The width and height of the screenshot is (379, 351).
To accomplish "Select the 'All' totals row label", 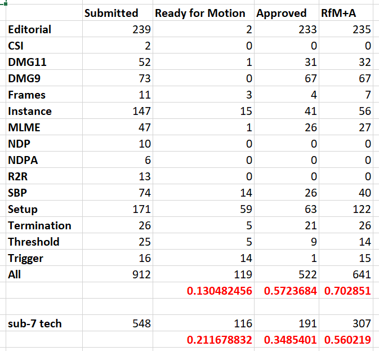I will pos(44,274).
